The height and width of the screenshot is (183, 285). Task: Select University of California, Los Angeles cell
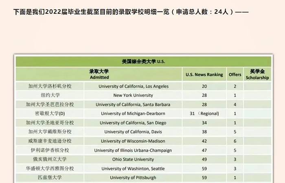[x=133, y=86]
